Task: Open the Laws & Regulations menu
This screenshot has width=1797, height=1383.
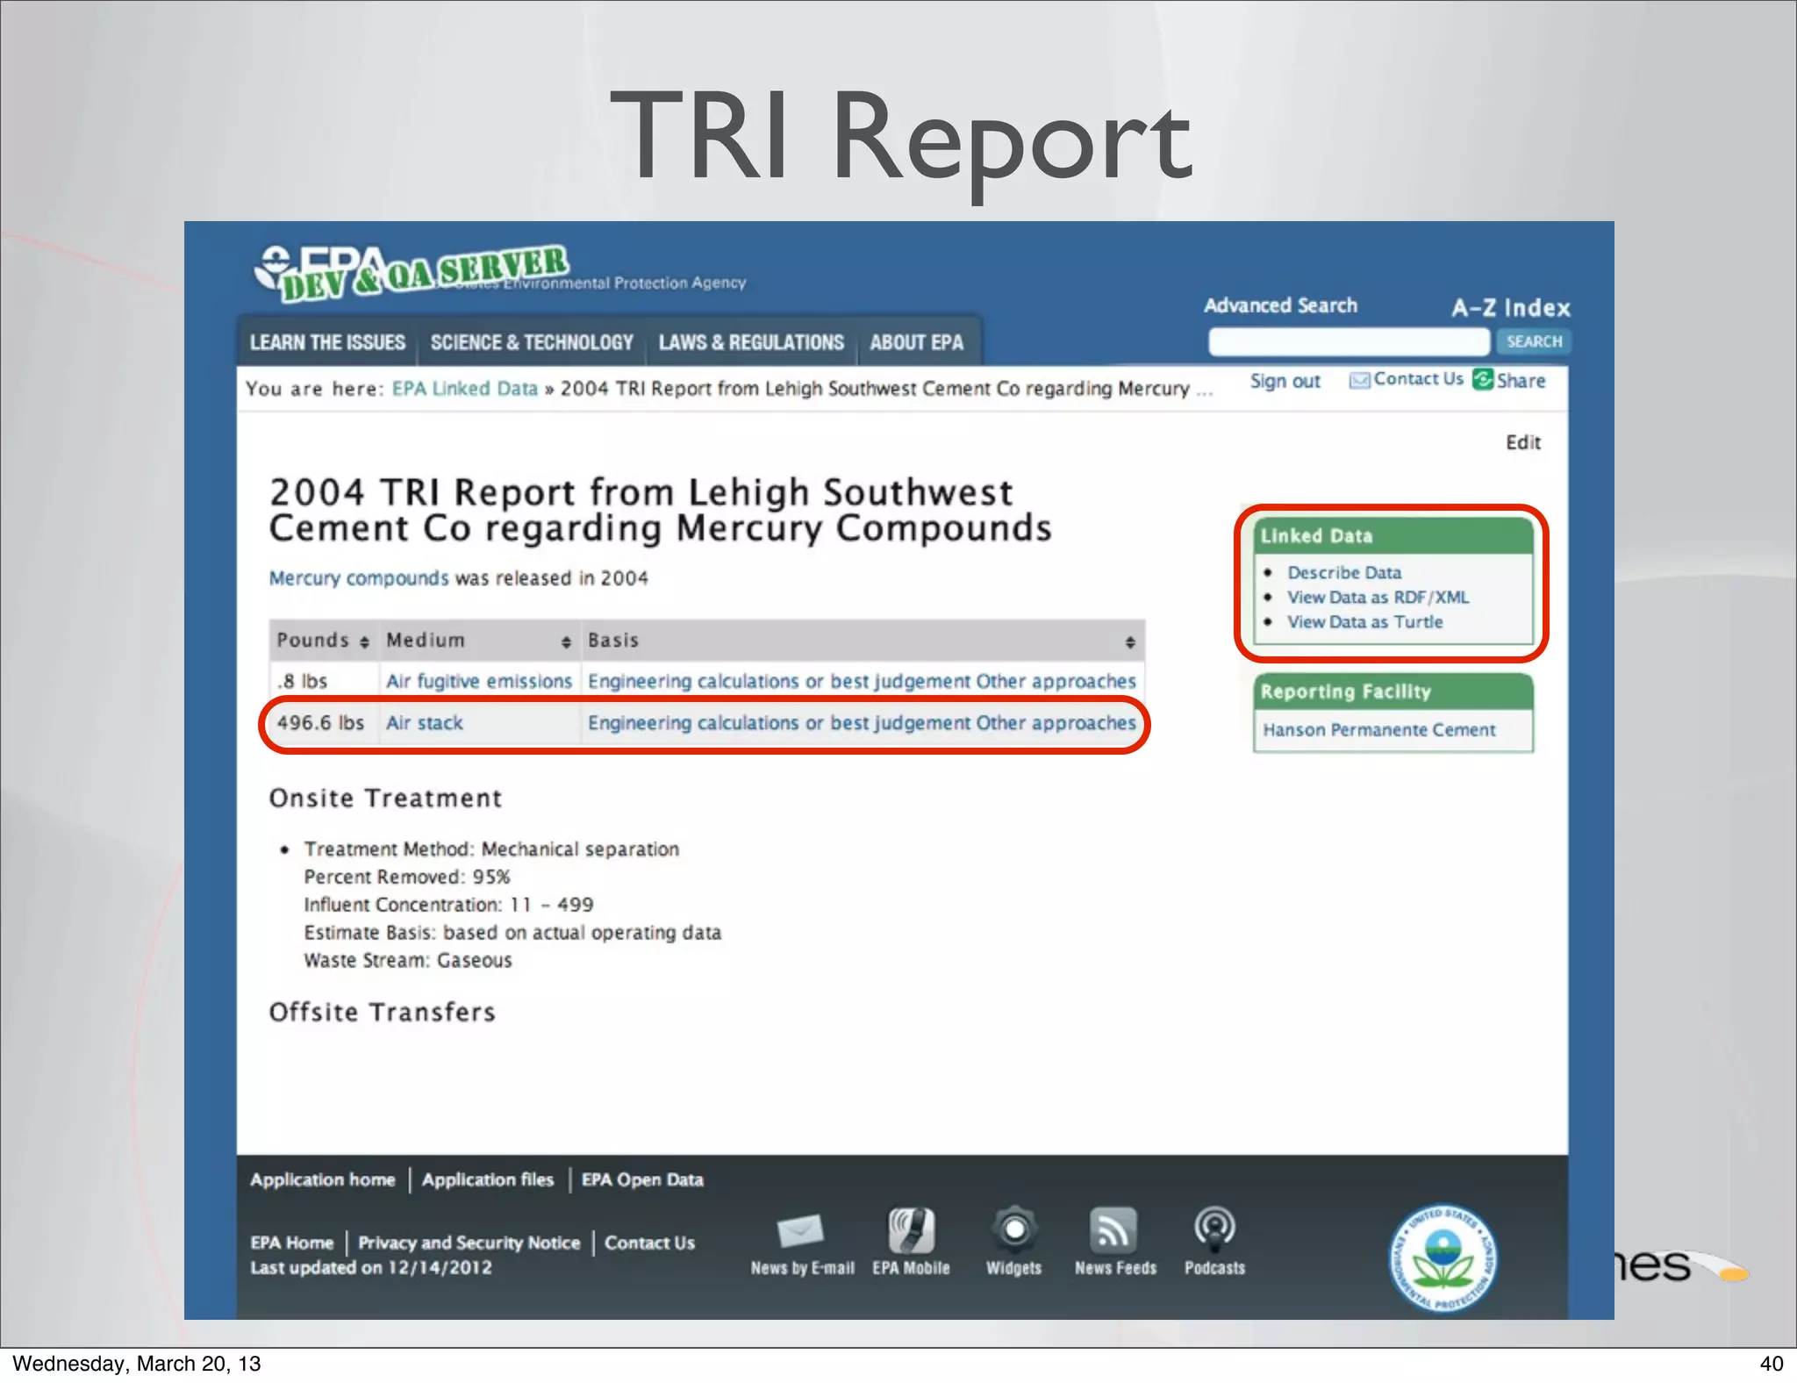Action: [751, 342]
